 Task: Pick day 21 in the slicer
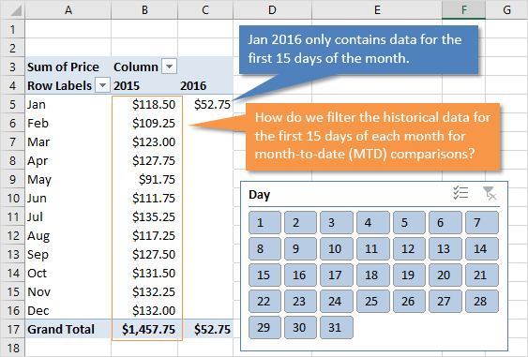point(482,275)
